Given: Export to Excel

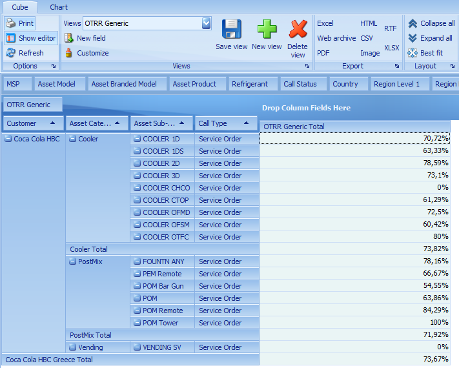Looking at the screenshot, I should click(x=325, y=23).
